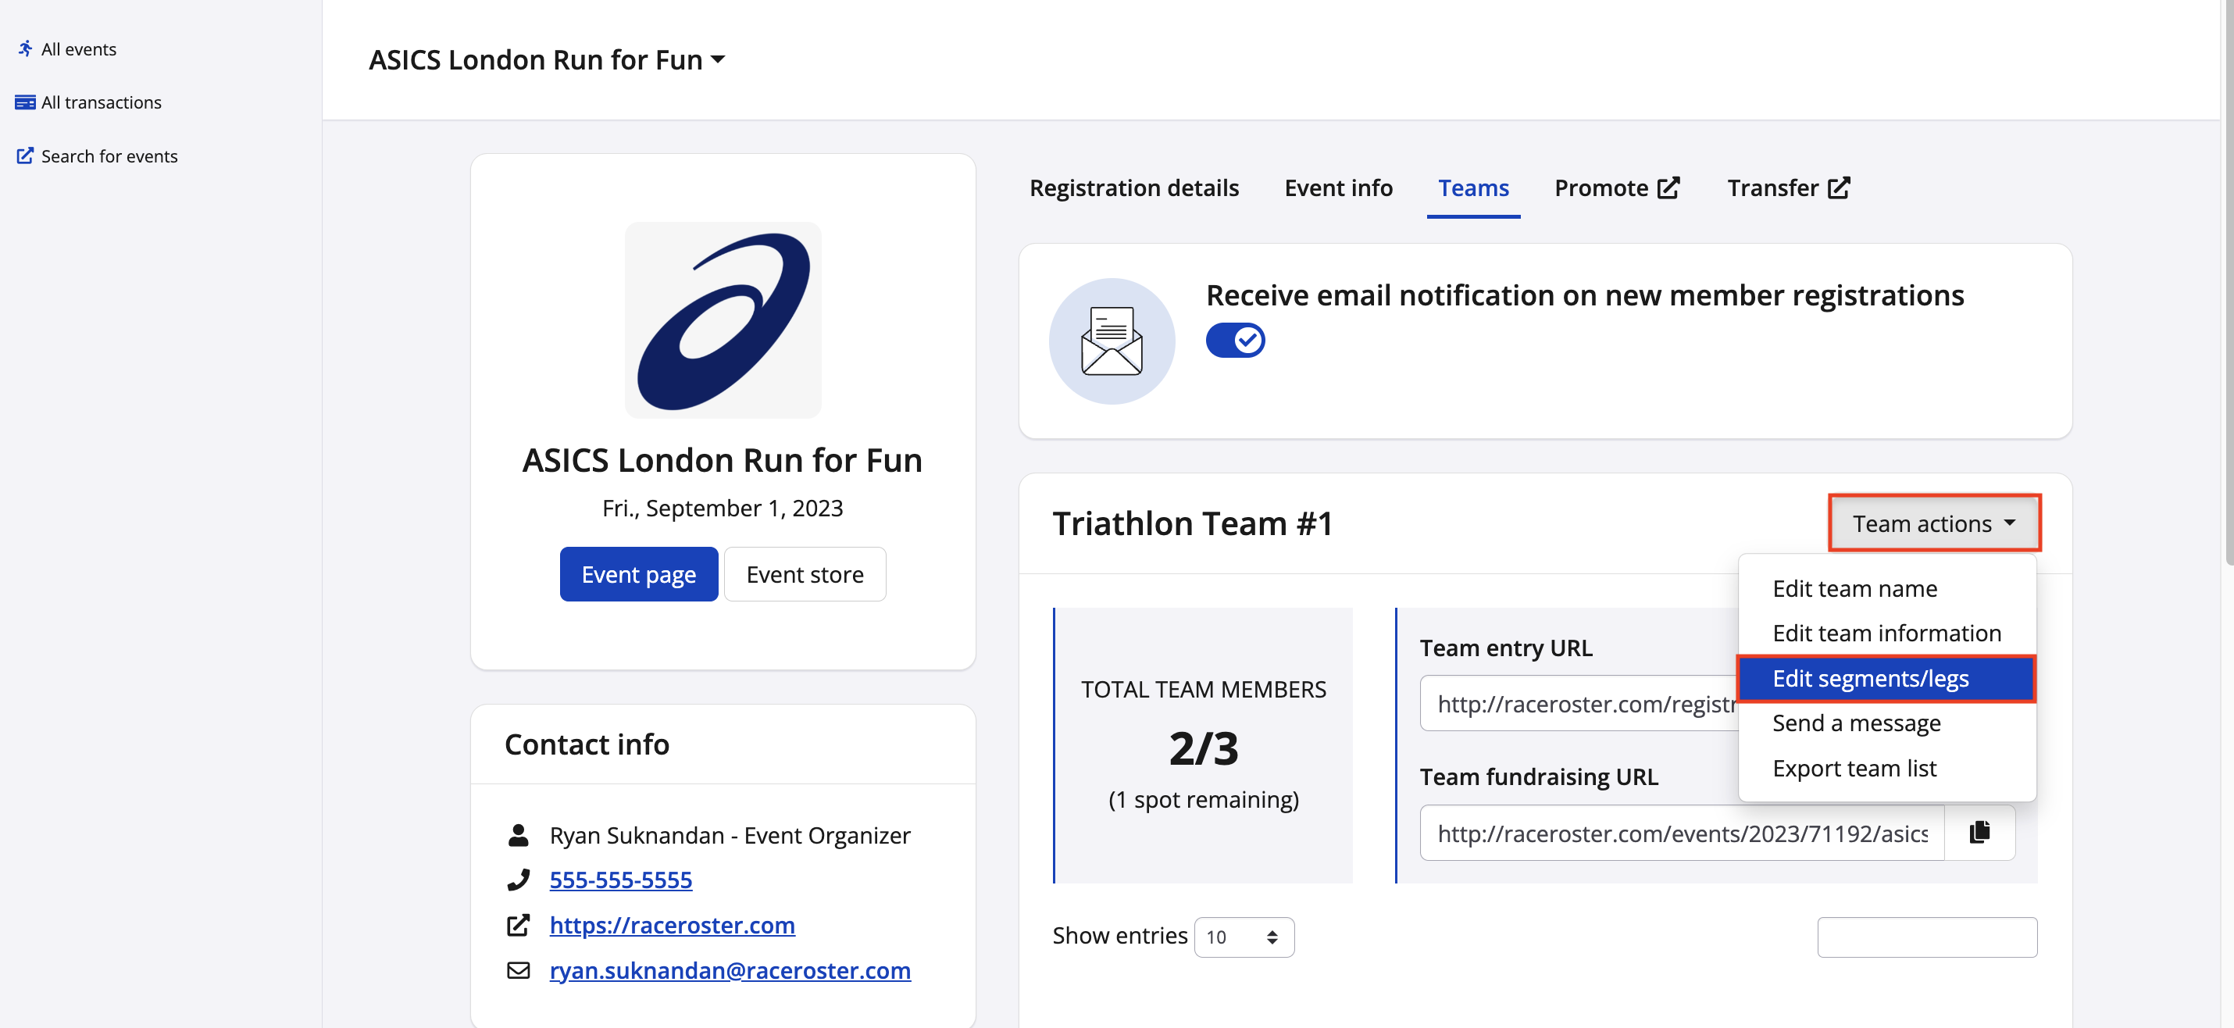
Task: Click the All transactions card icon
Action: click(25, 102)
